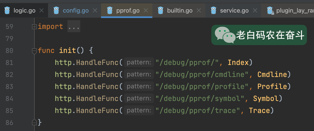Collapse the init function with fold toggle

(34, 51)
